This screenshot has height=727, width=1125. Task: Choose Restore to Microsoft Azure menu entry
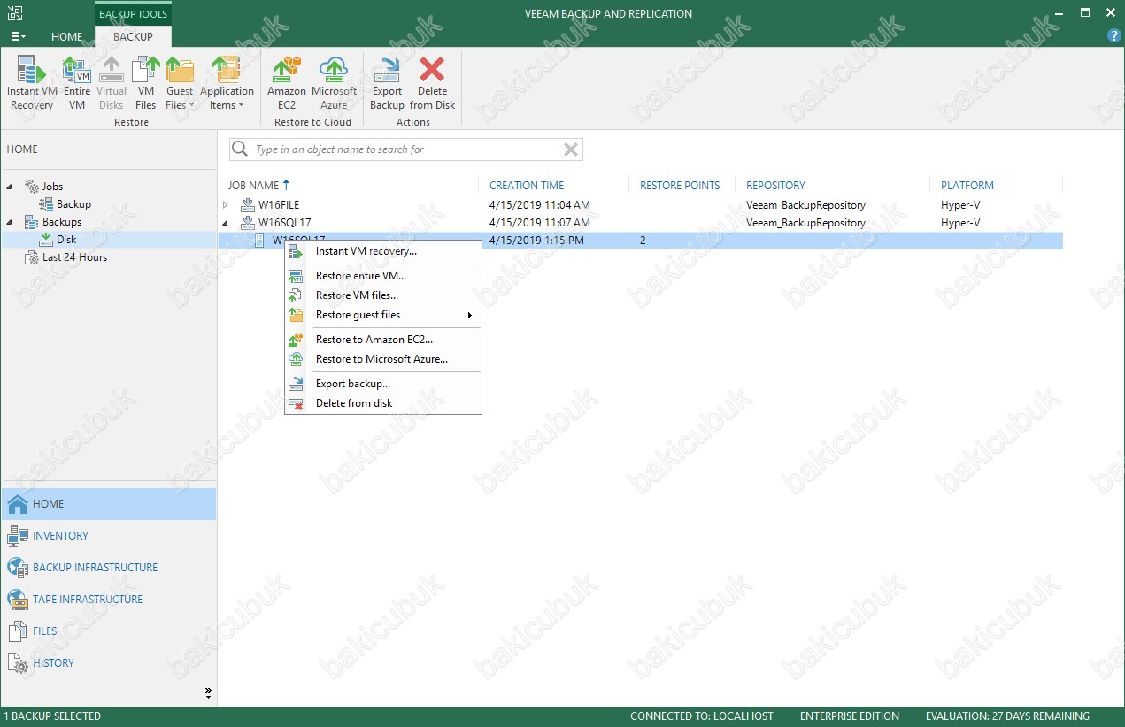383,359
